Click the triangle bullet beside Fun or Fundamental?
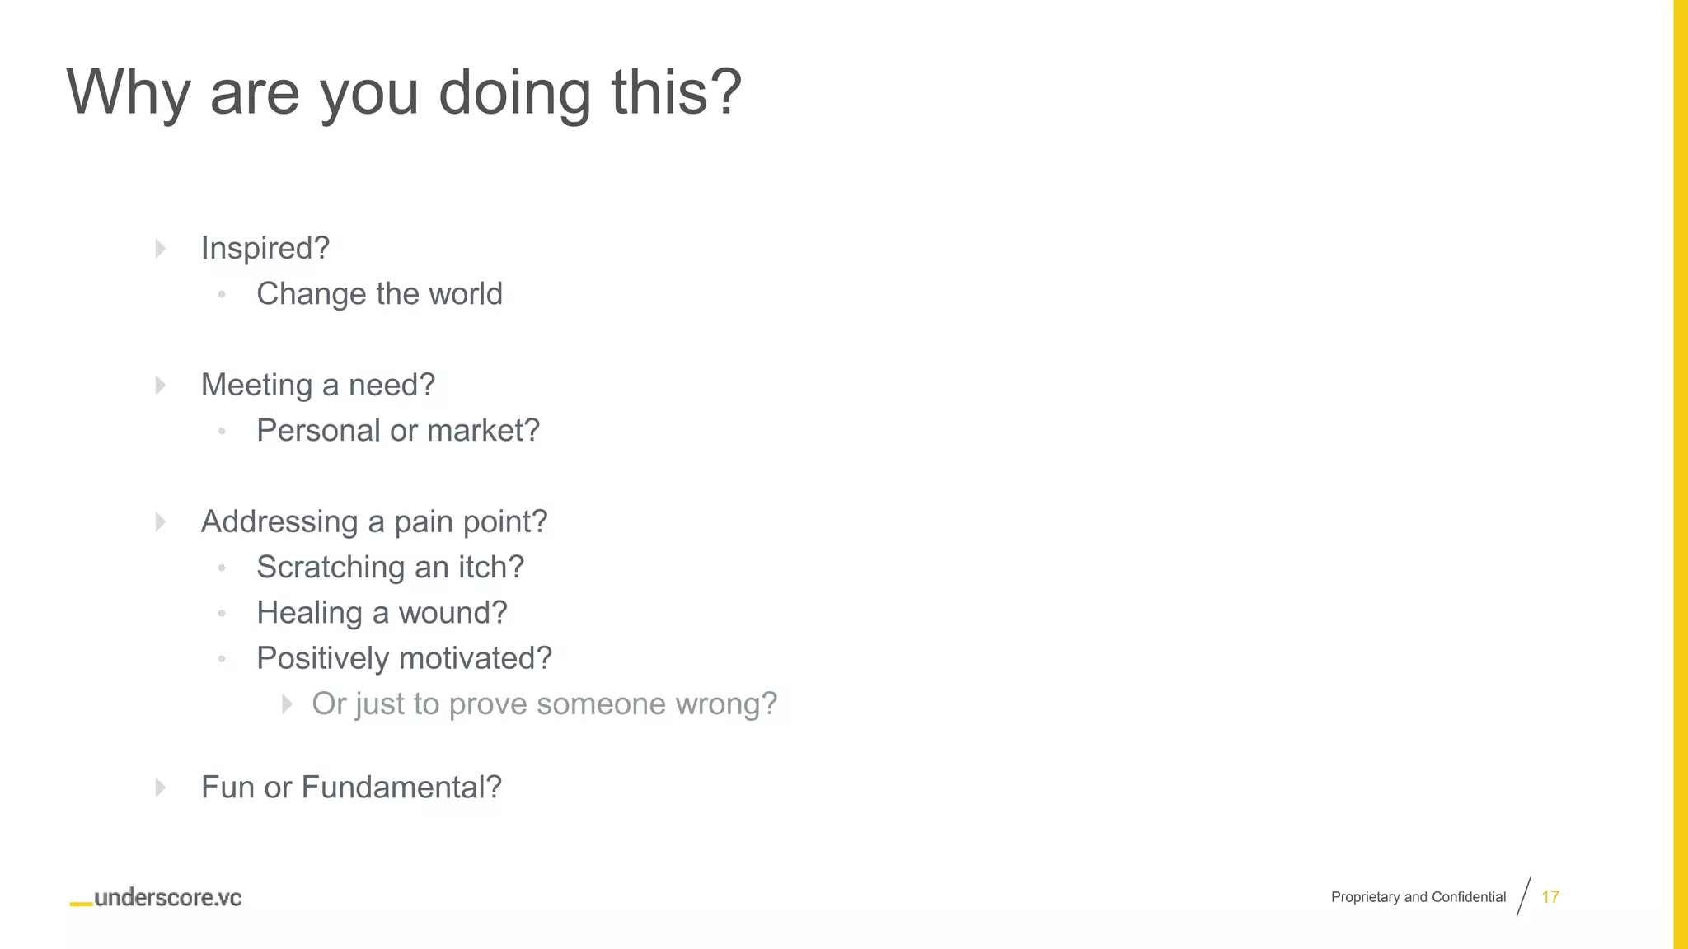This screenshot has width=1688, height=949. [x=161, y=787]
